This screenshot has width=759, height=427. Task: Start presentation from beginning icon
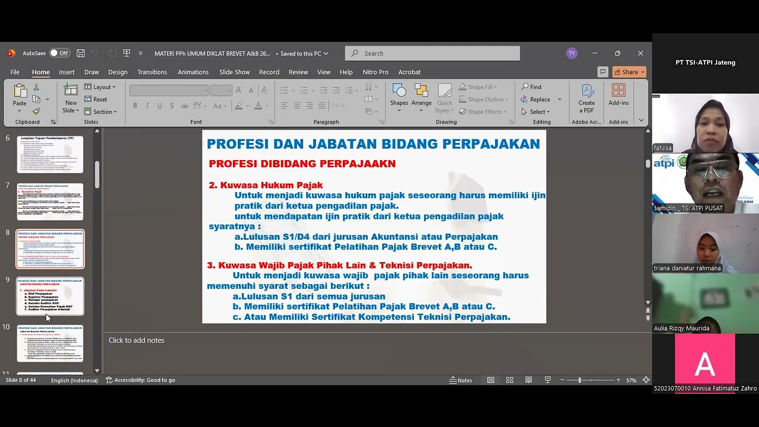(126, 53)
